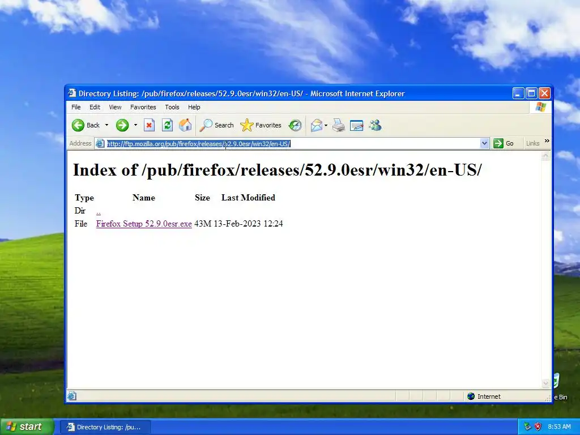Expand the Mail dropdown arrow
Screen dimensions: 580x435
[326, 125]
